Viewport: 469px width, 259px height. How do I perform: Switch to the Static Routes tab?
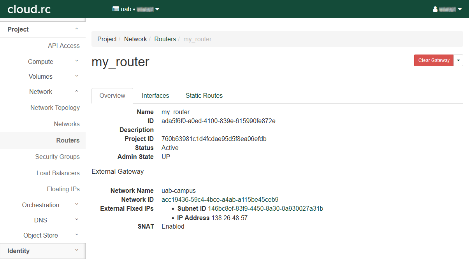(x=204, y=95)
